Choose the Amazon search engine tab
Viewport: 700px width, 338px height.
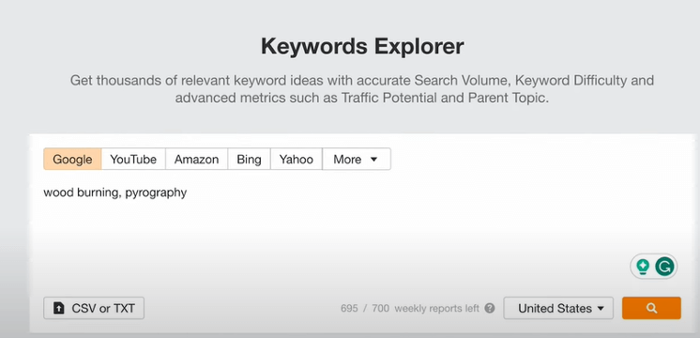pos(196,160)
